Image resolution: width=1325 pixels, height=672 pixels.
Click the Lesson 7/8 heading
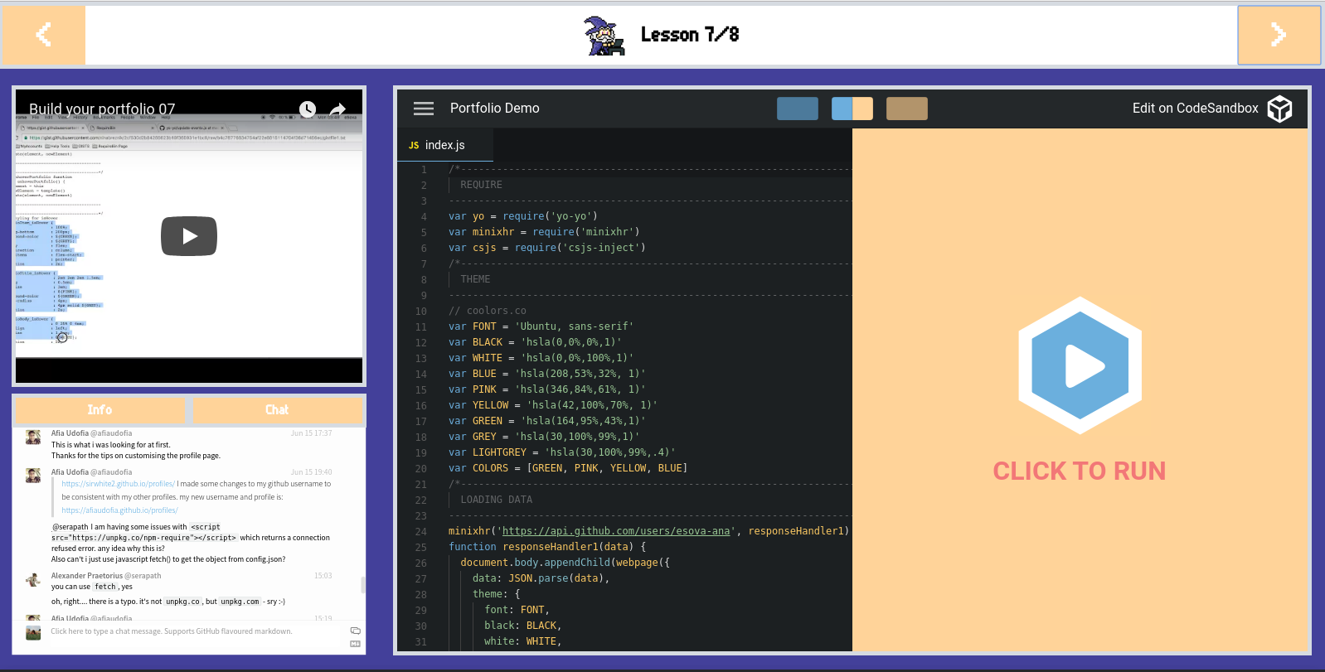690,35
